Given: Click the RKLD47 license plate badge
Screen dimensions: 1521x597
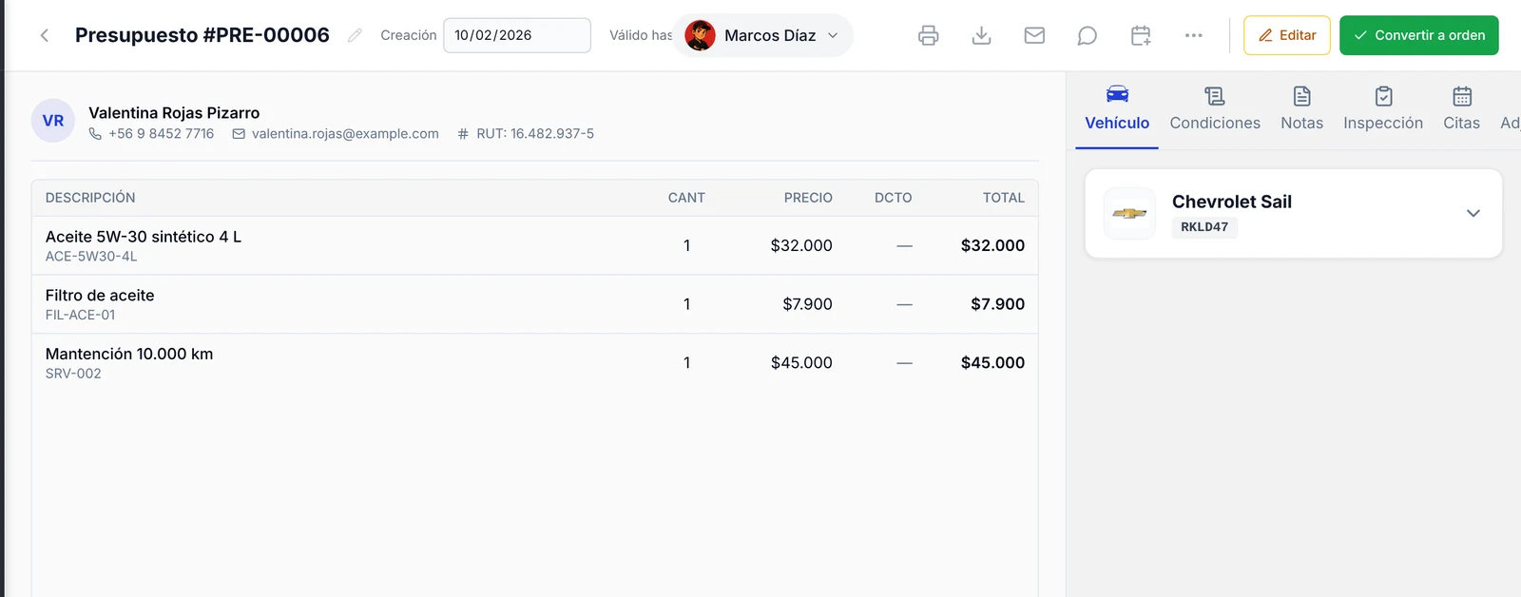Looking at the screenshot, I should point(1204,227).
